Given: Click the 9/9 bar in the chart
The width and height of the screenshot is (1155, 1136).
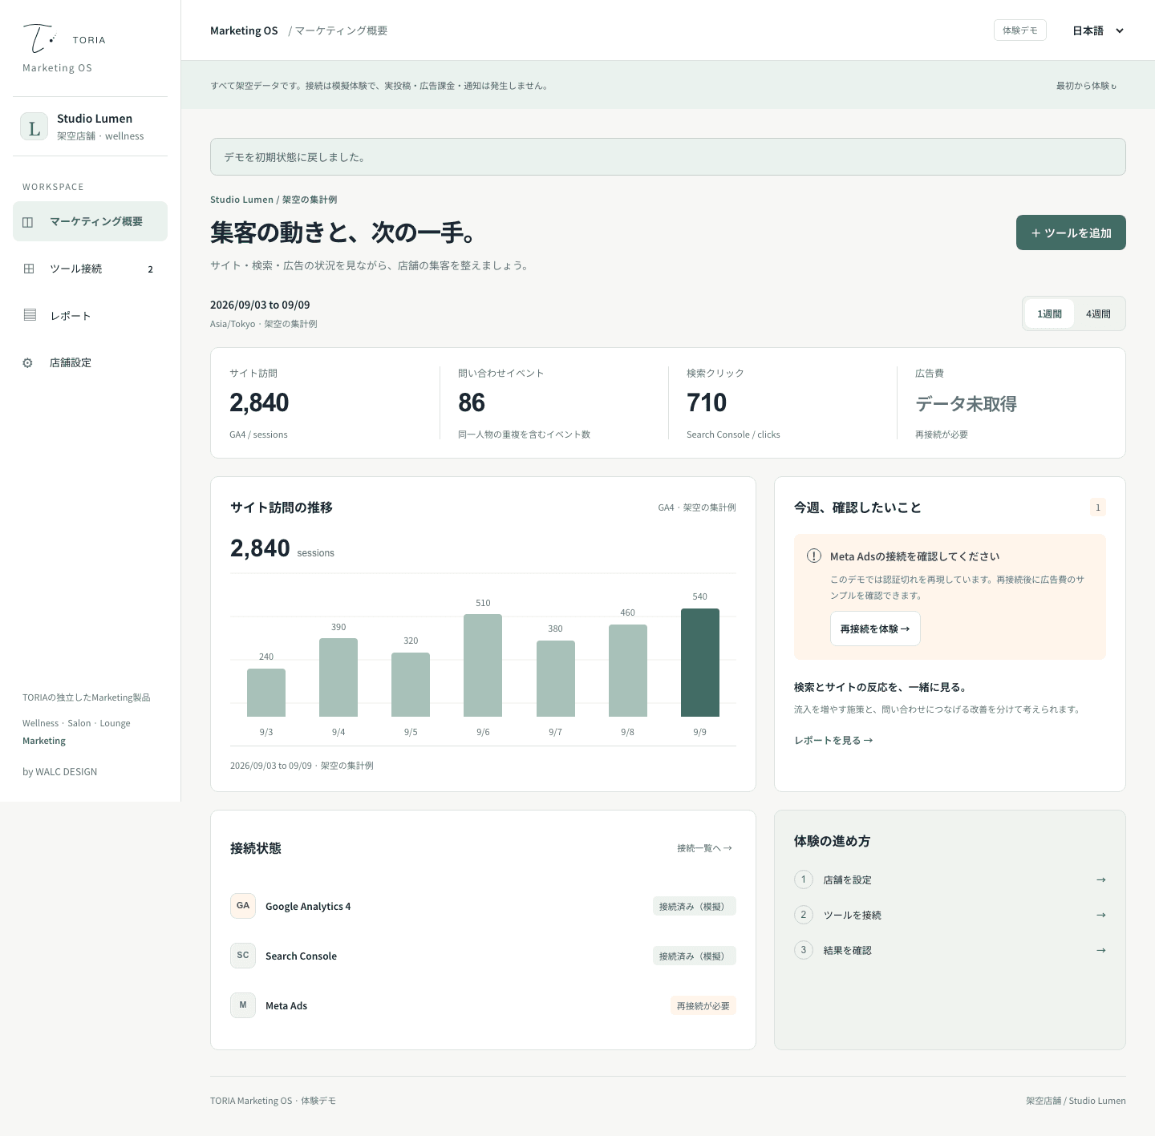Looking at the screenshot, I should (700, 662).
